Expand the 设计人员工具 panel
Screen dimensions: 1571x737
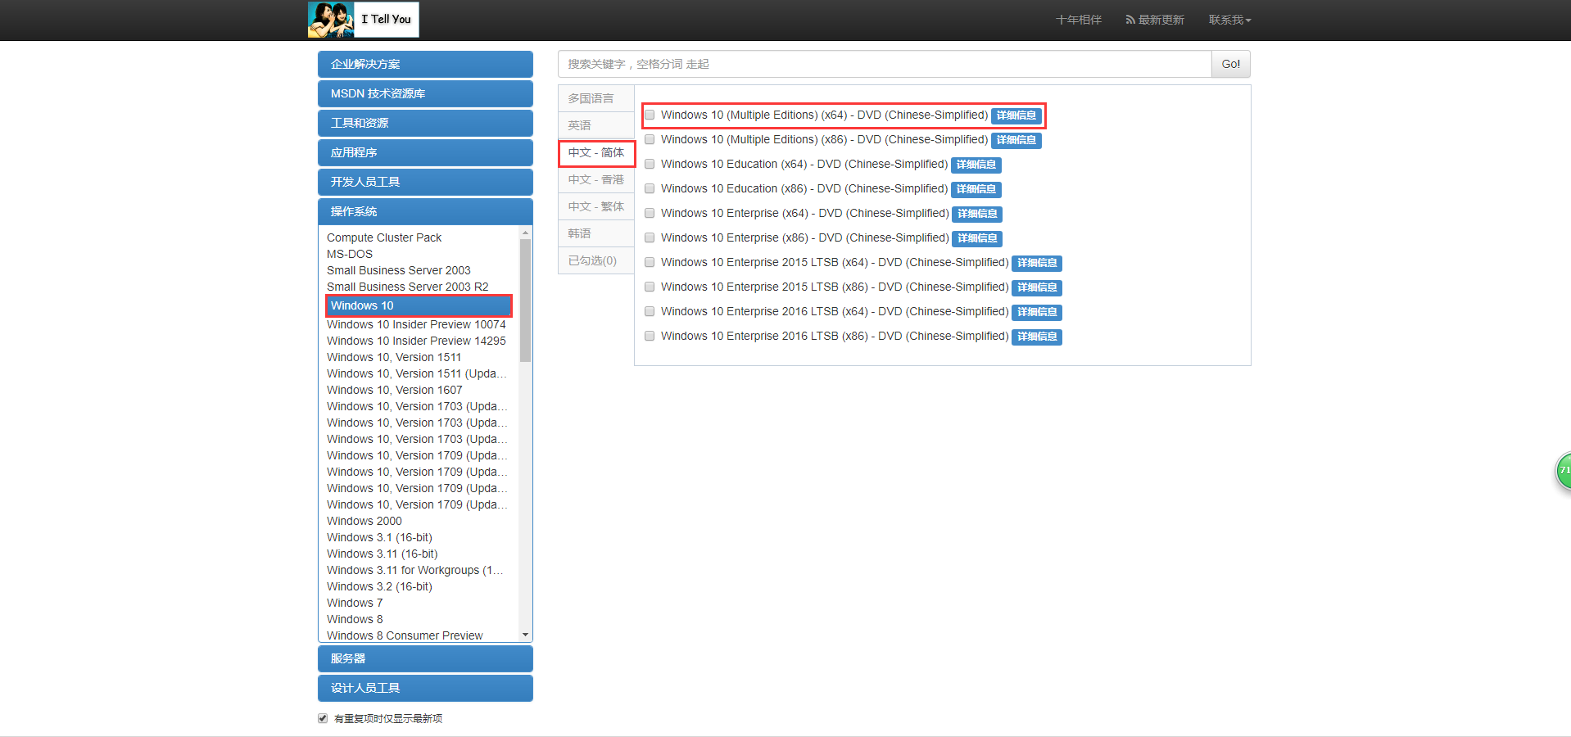pyautogui.click(x=425, y=688)
